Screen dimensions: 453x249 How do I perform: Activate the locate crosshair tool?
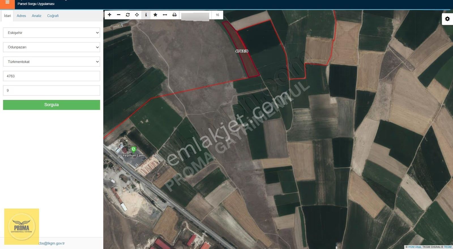click(x=137, y=15)
